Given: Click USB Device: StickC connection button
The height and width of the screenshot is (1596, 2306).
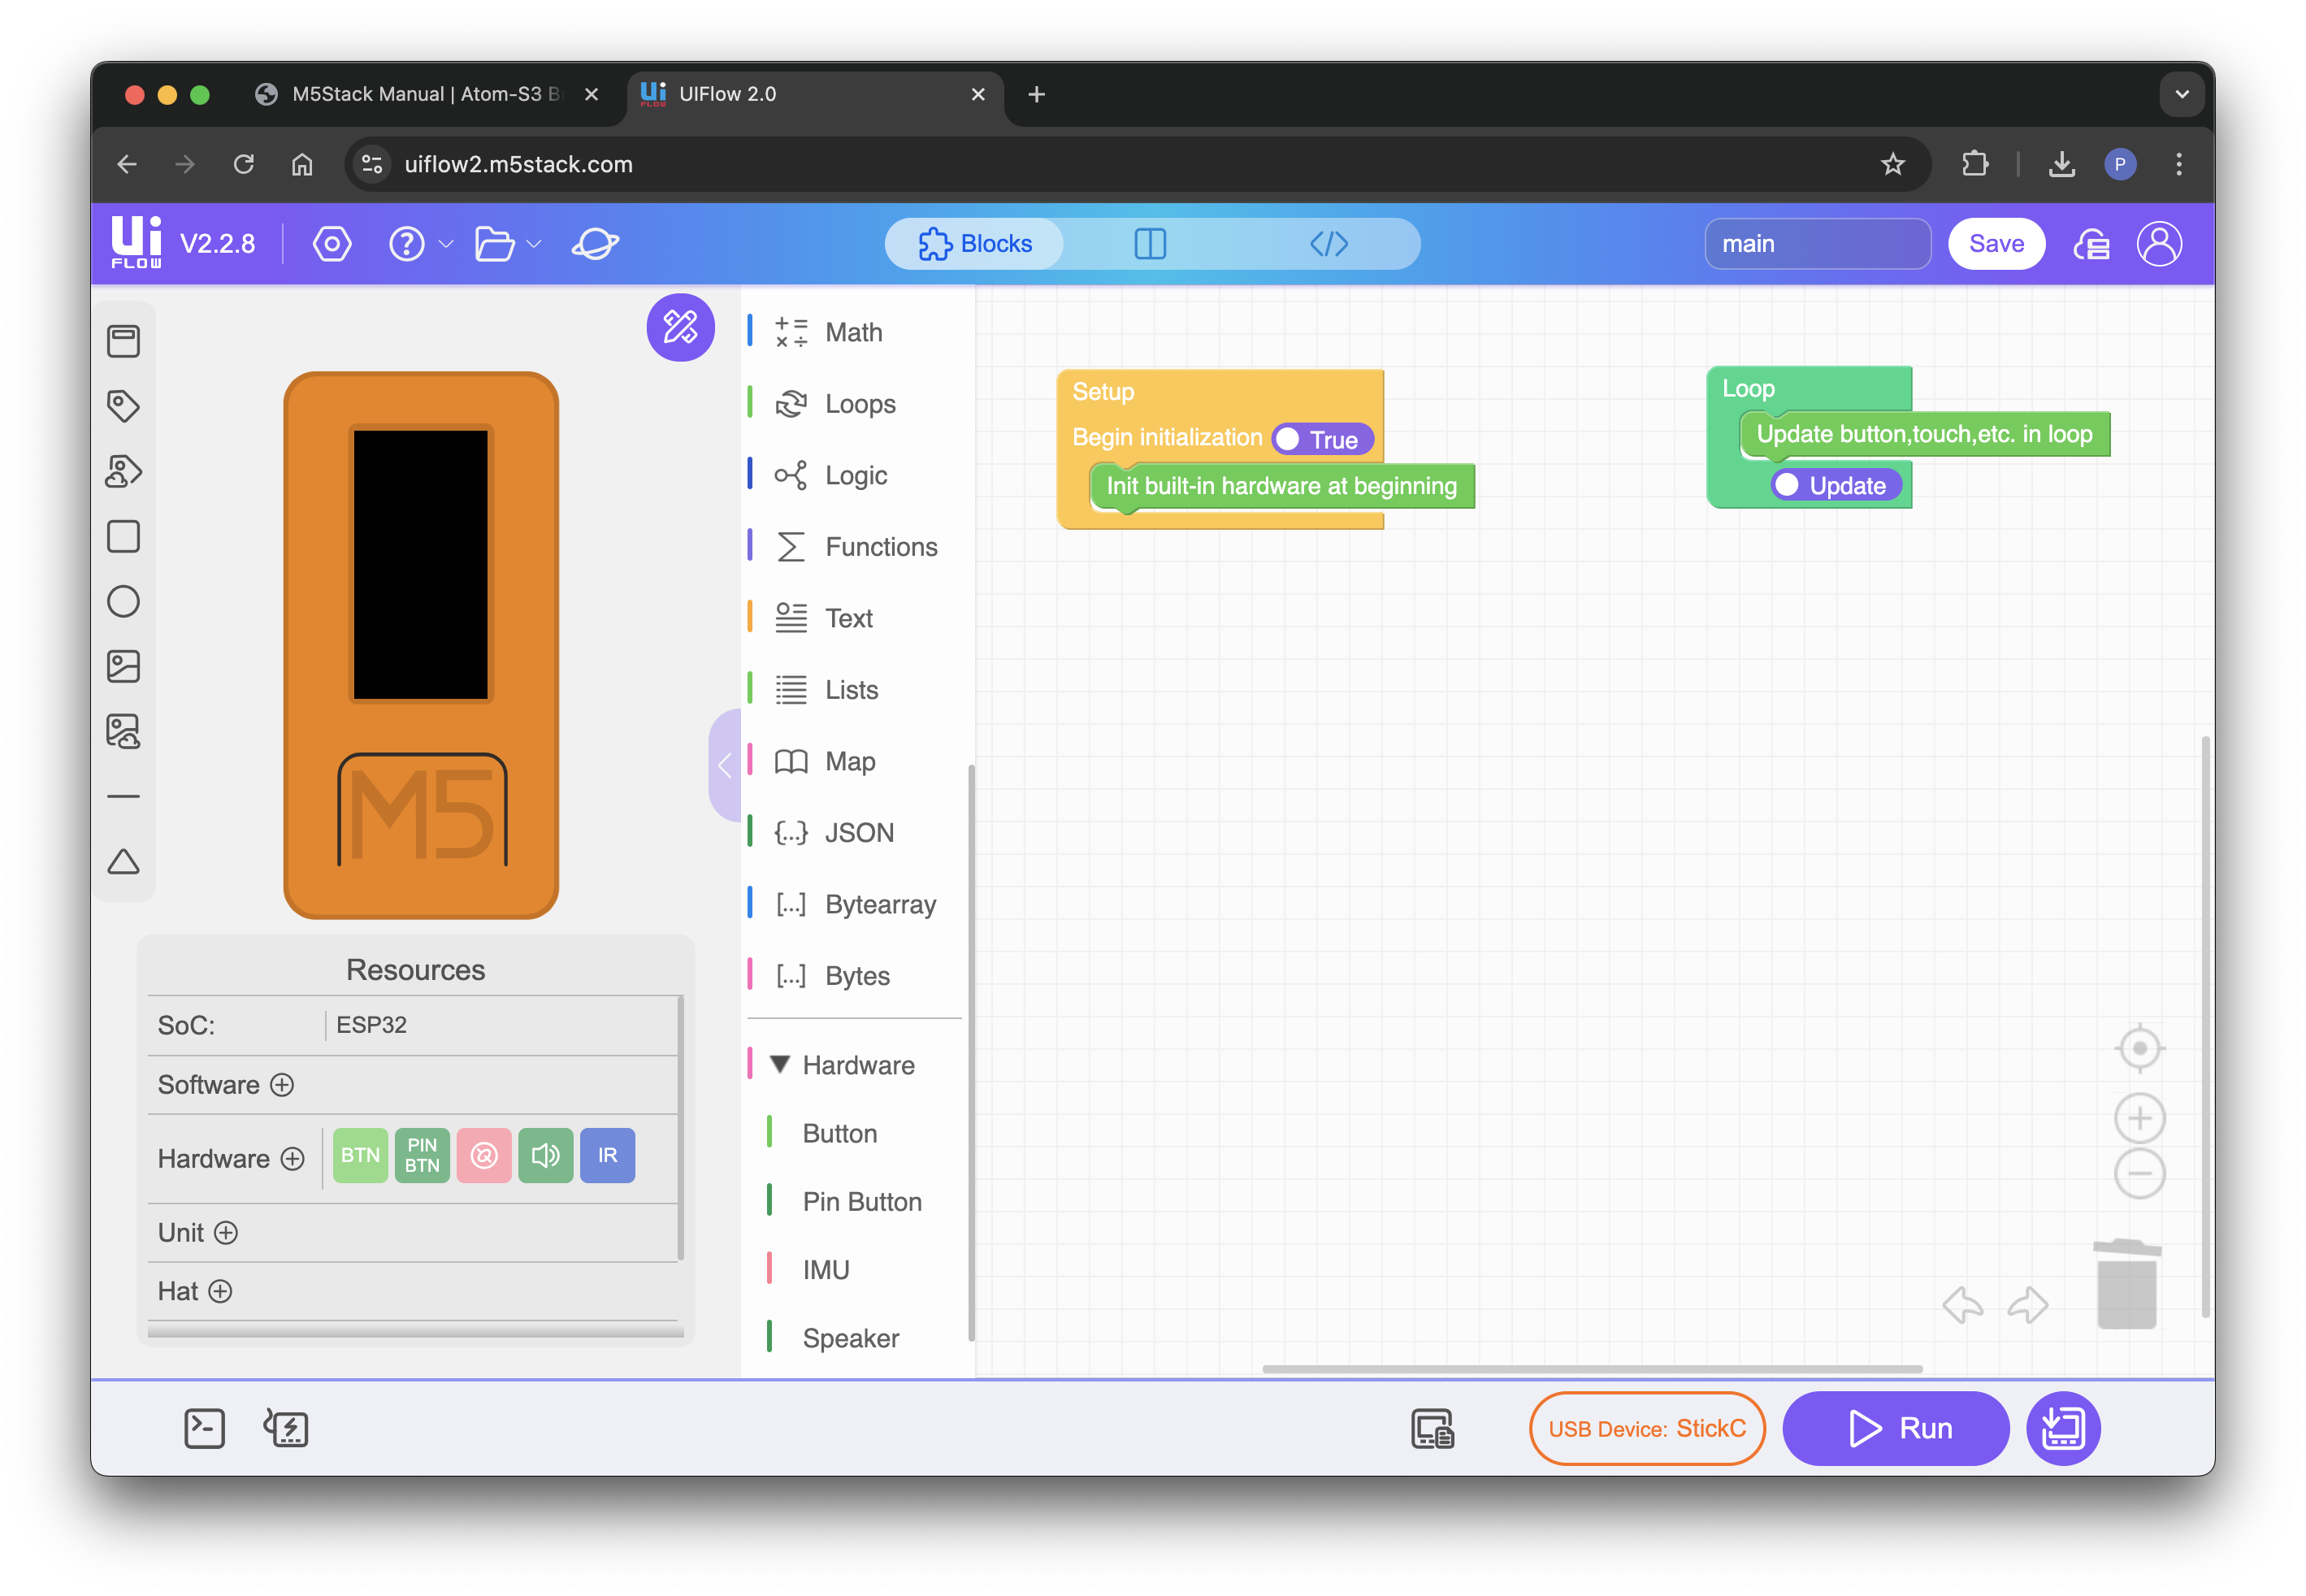Looking at the screenshot, I should pyautogui.click(x=1646, y=1429).
